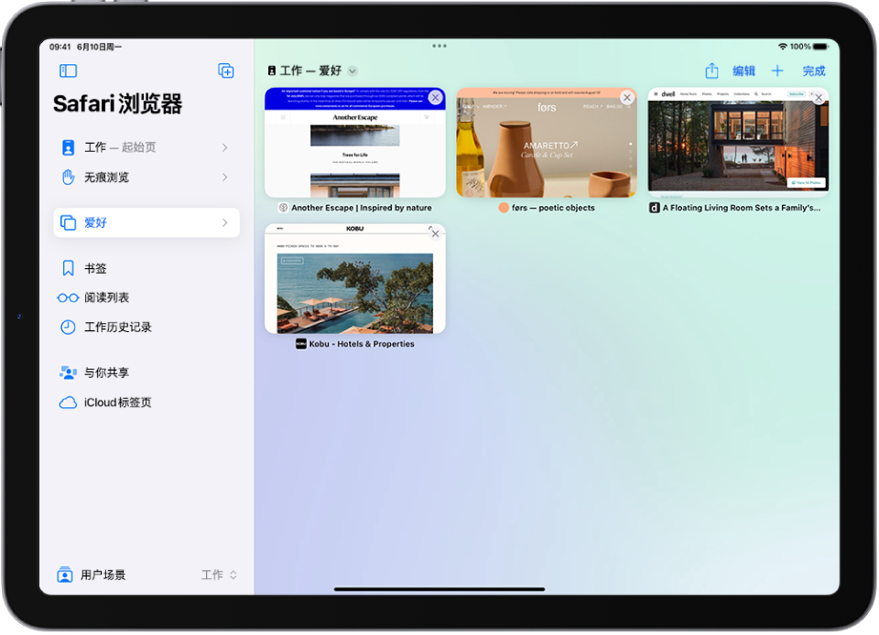
Task: Tap the share icon in toolbar
Action: pyautogui.click(x=711, y=70)
